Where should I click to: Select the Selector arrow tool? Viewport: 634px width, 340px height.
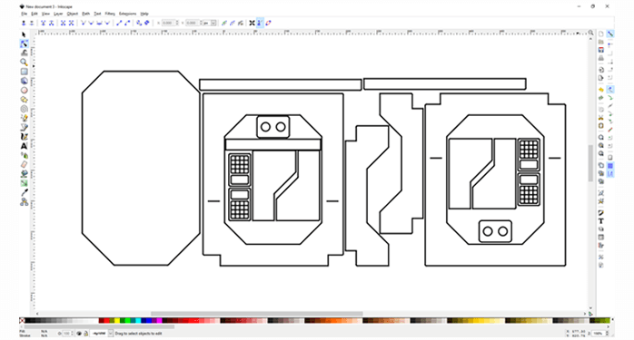(x=24, y=34)
